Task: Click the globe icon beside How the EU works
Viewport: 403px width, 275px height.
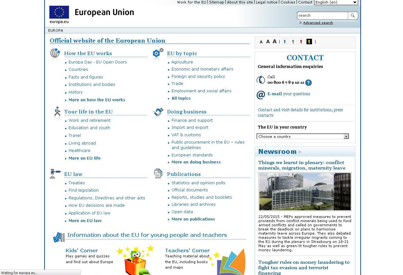Action: [55, 54]
